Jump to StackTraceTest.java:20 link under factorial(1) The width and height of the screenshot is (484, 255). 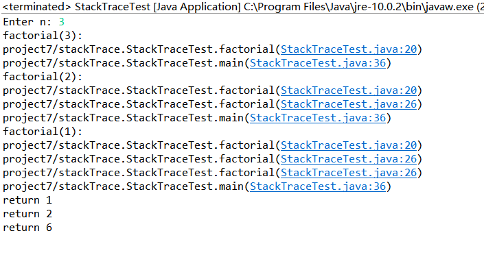(x=349, y=145)
